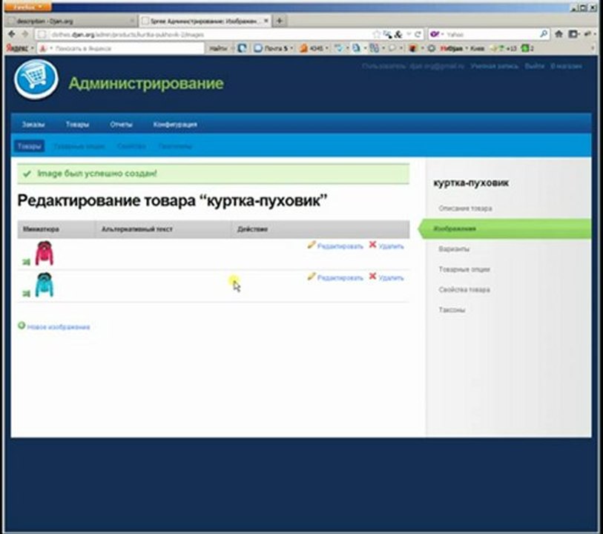Select the Свойства sub-tab
Viewport: 603px width, 534px height.
point(131,146)
